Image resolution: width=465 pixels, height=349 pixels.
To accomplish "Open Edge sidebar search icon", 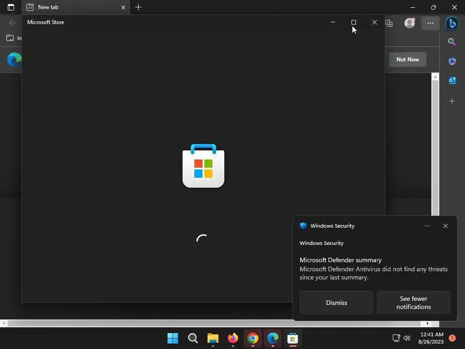I will [x=452, y=42].
